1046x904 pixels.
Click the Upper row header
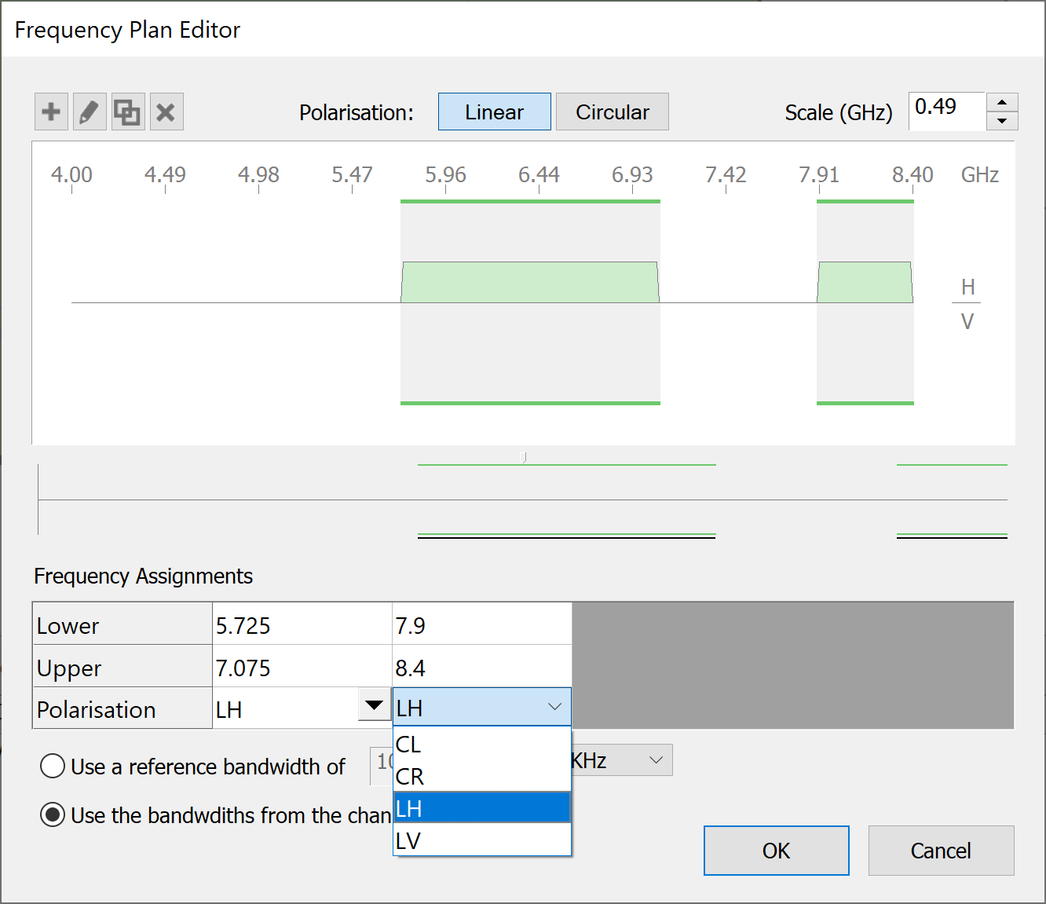[123, 668]
